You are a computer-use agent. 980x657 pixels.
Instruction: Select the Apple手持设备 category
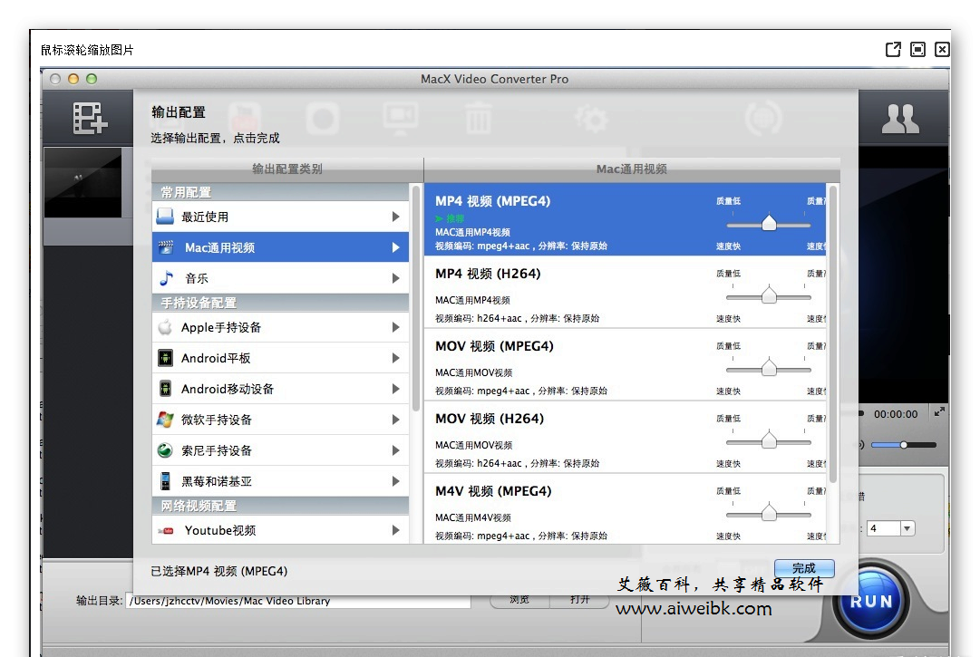point(281,327)
